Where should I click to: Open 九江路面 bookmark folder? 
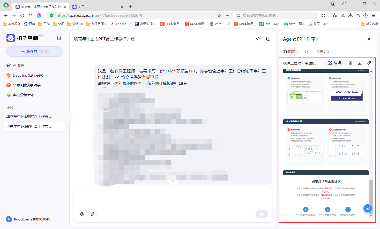coord(96,24)
